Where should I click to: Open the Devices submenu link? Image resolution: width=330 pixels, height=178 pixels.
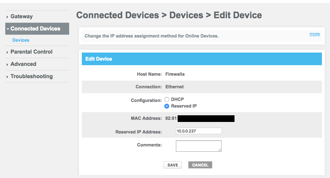21,40
